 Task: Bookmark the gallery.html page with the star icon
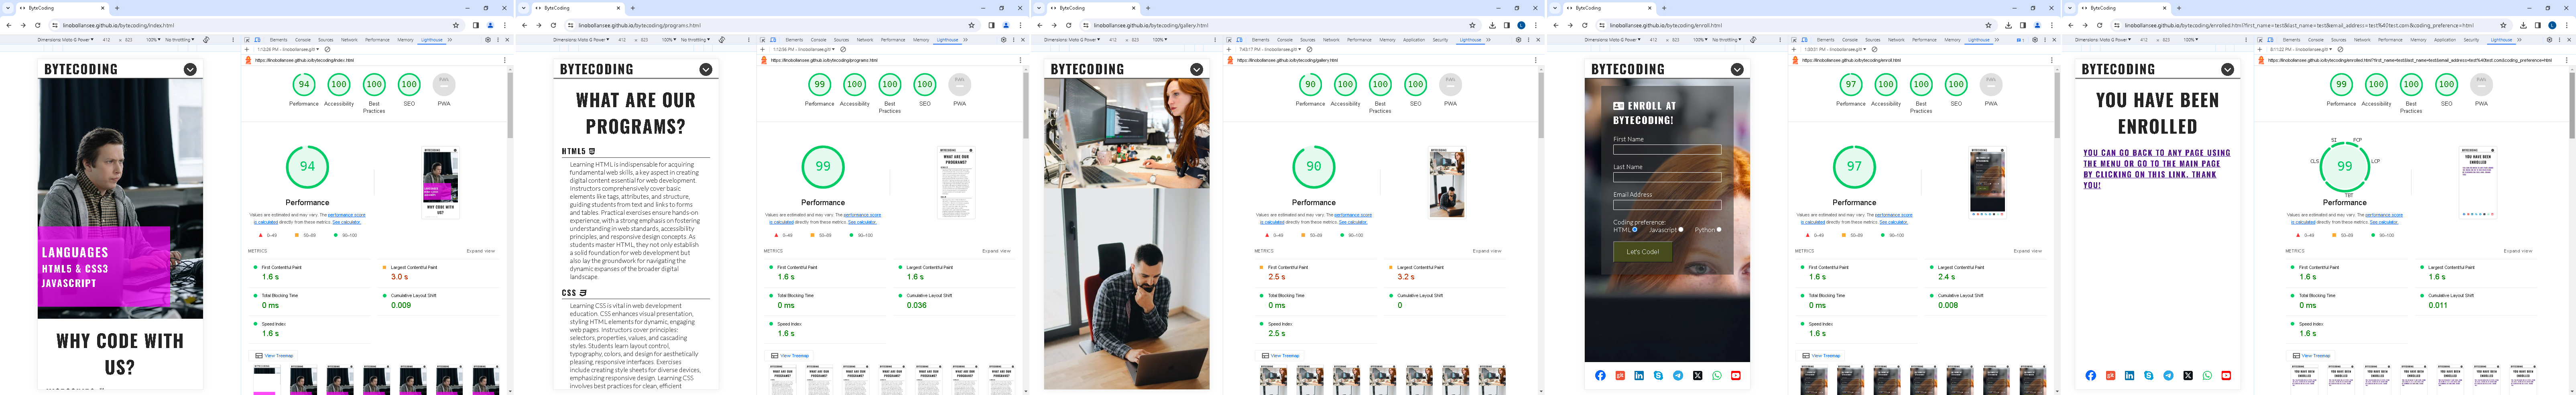1472,25
